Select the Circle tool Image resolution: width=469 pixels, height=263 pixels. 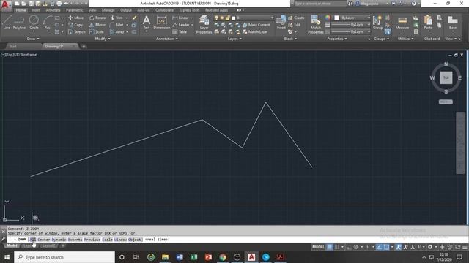pyautogui.click(x=34, y=23)
